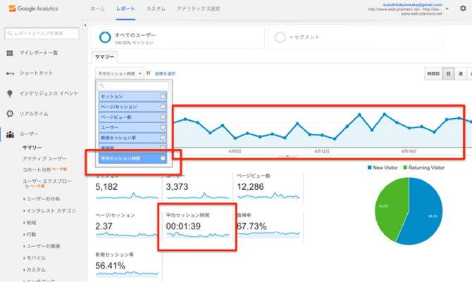This screenshot has height=282, width=472.
Task: Toggle chart to 時間別 hourly view
Action: 433,73
